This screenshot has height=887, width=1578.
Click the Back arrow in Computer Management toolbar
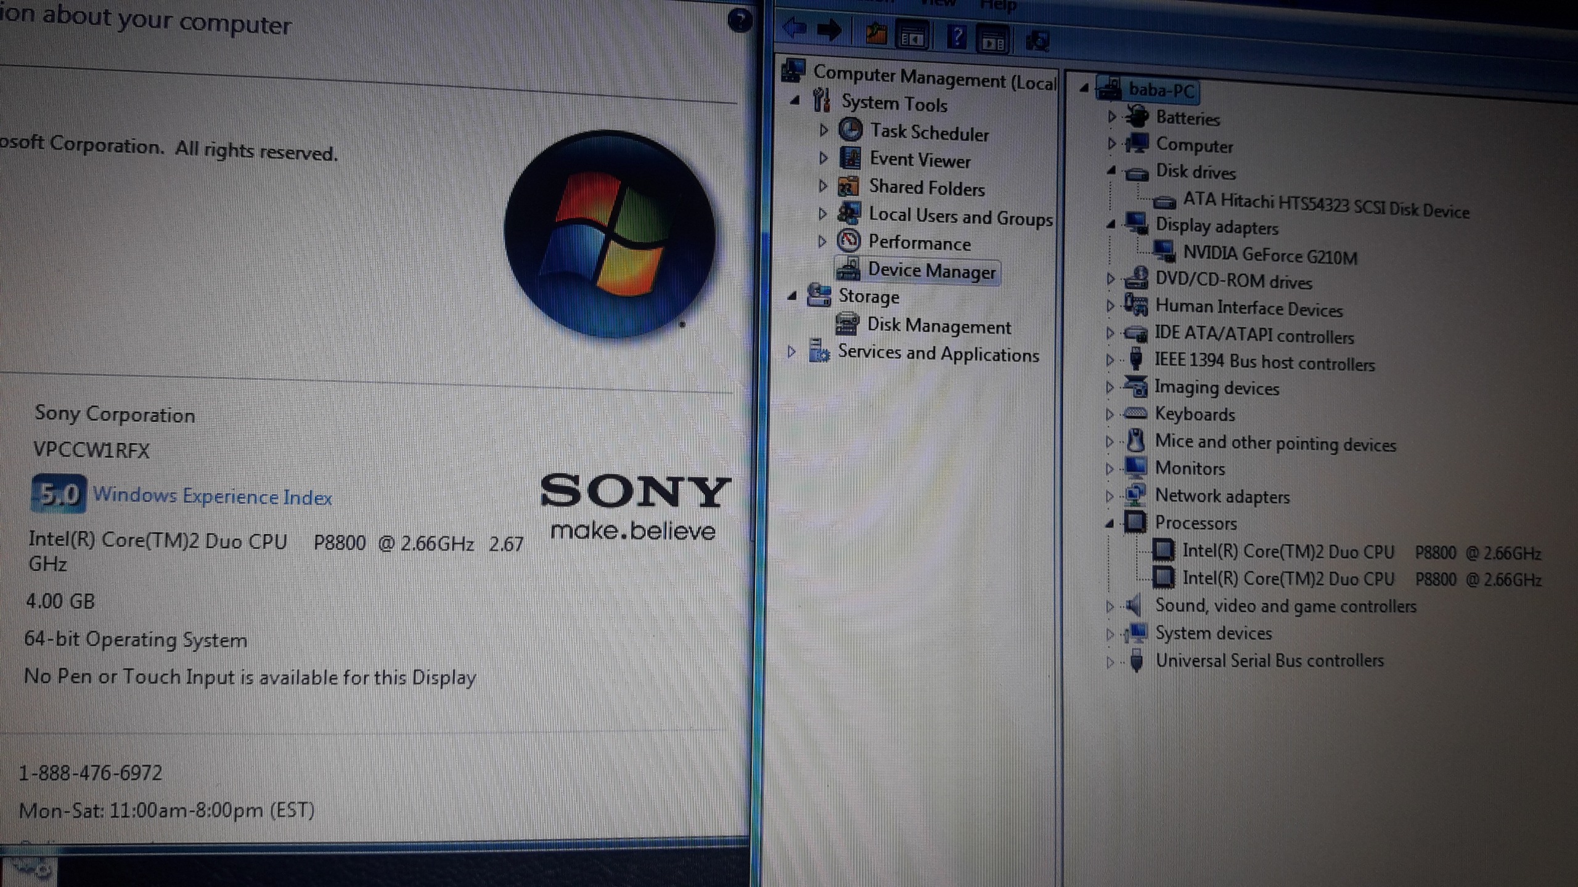(794, 28)
